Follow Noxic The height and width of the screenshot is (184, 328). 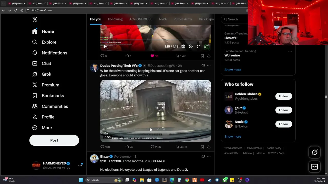[284, 124]
